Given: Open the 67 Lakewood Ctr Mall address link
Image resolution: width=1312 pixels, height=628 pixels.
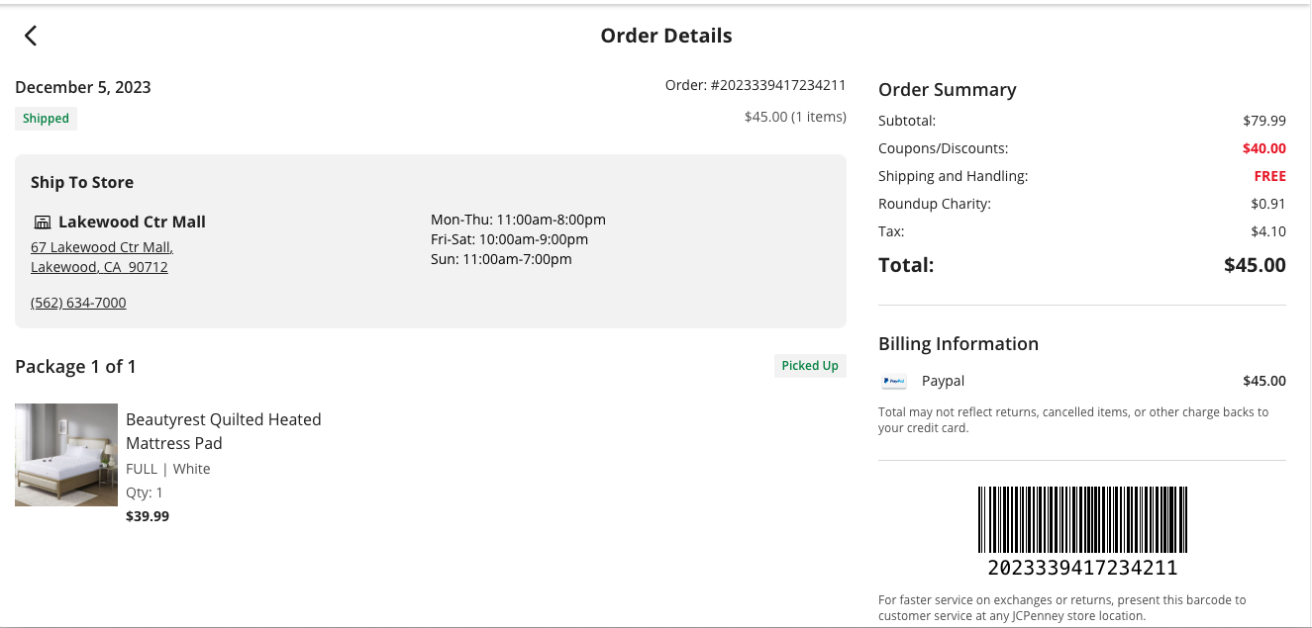Looking at the screenshot, I should (102, 247).
